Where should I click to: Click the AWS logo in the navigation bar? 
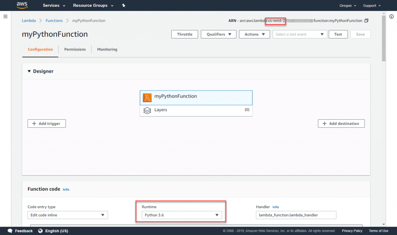(22, 5)
